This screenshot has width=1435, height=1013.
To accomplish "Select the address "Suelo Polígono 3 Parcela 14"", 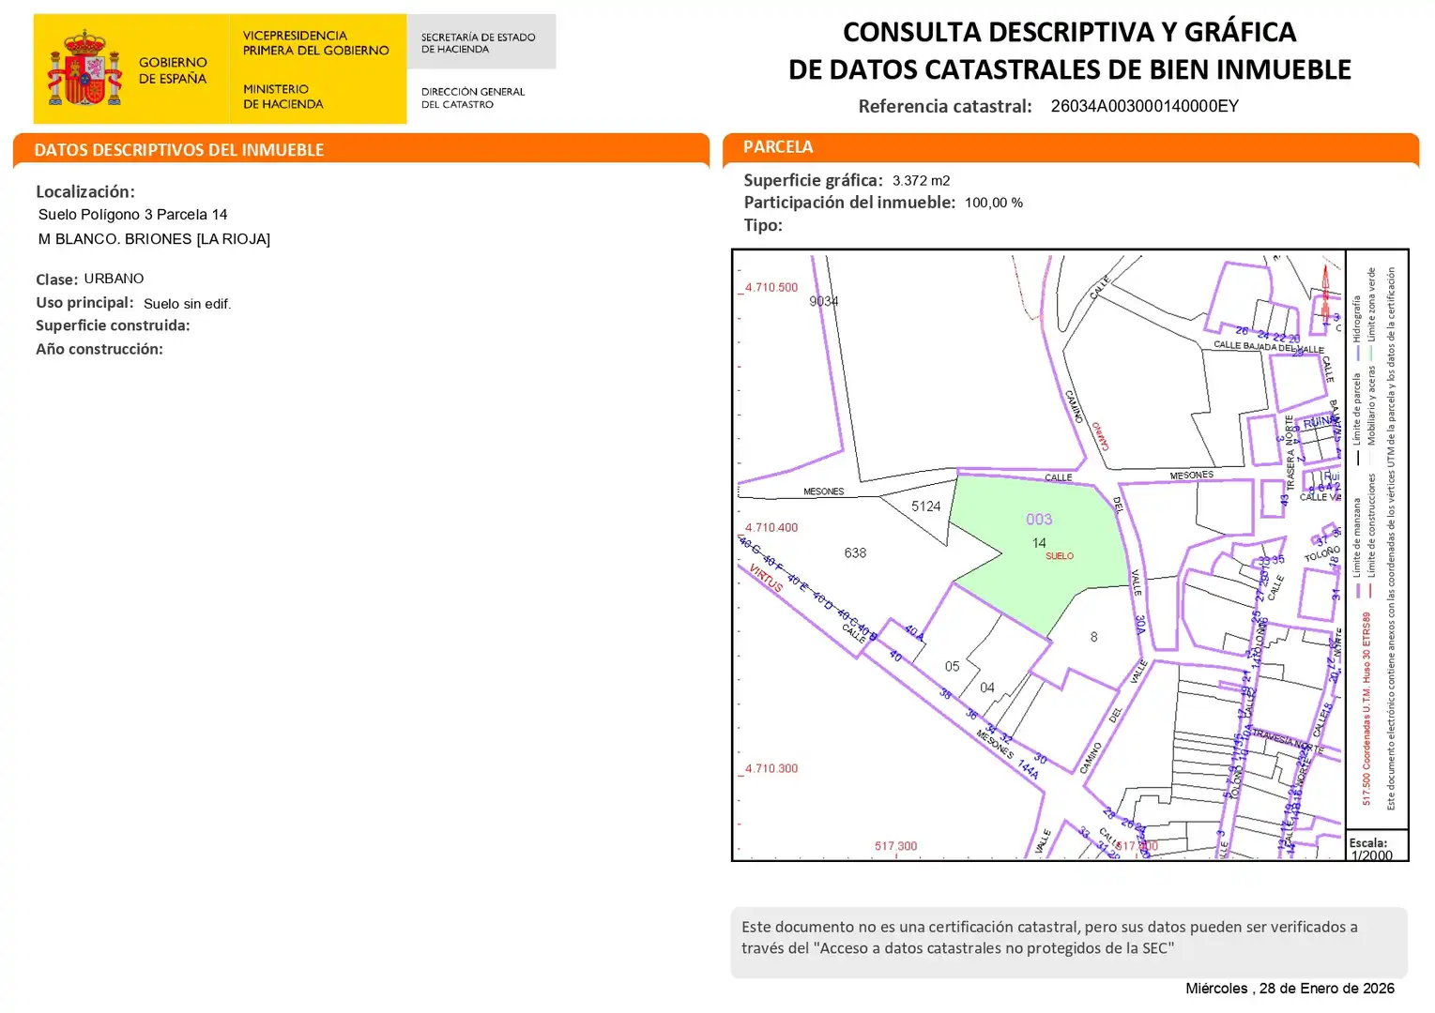I will click(132, 215).
